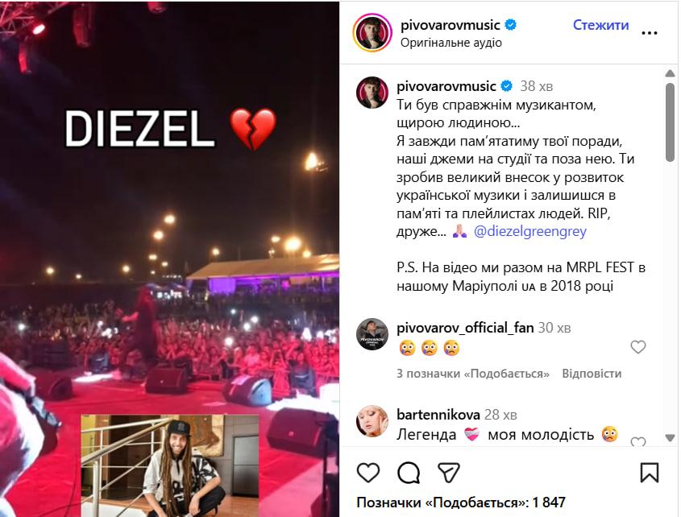Click the comments scrollbar up arrow
This screenshot has height=517, width=681.
coord(670,73)
